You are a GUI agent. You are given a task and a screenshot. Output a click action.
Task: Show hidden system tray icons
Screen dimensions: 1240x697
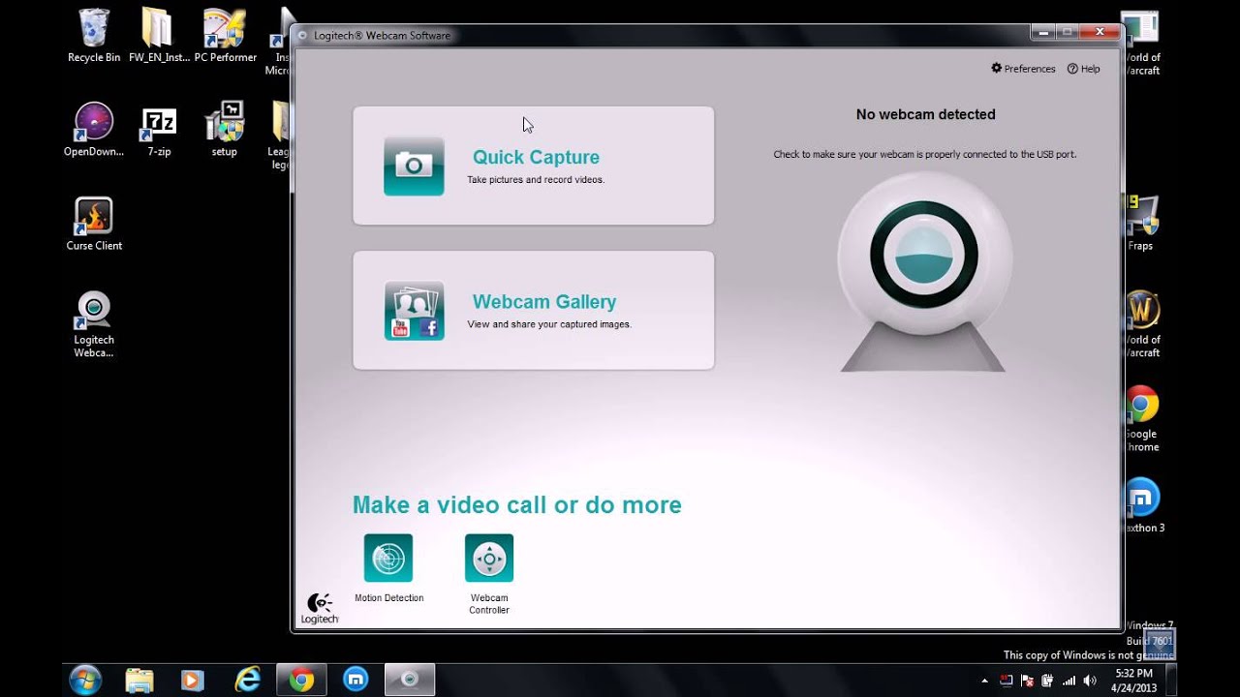[x=985, y=681]
